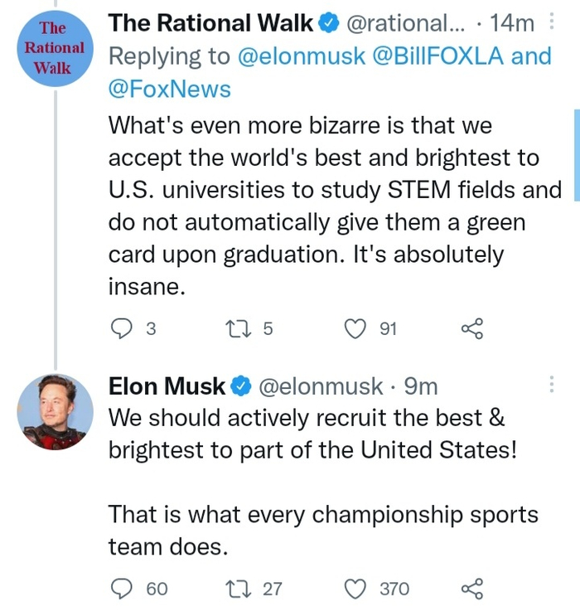Reply to Elon Musk's tweet
This screenshot has height=616, width=580.
(121, 589)
